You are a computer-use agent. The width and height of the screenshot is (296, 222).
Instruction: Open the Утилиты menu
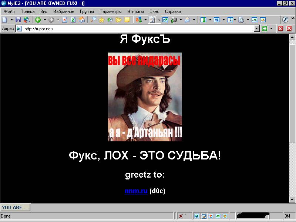pos(135,11)
